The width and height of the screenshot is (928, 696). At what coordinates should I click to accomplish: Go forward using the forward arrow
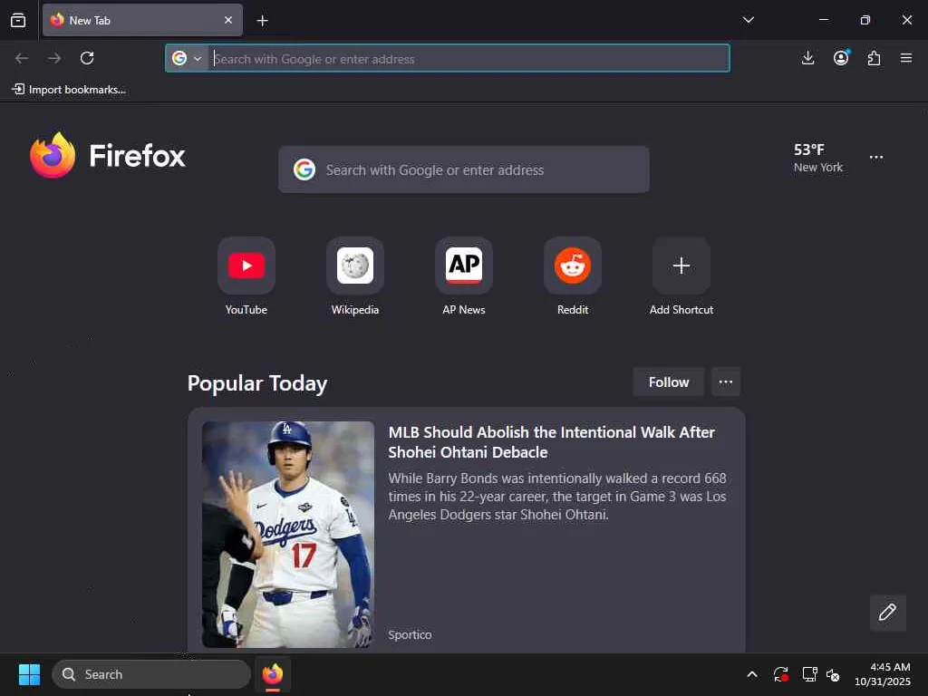click(x=54, y=58)
